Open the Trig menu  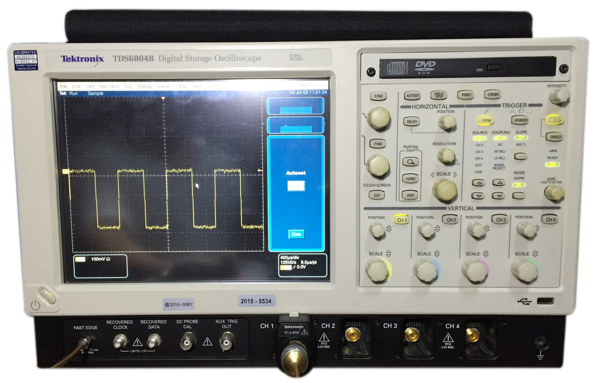pyautogui.click(x=128, y=86)
